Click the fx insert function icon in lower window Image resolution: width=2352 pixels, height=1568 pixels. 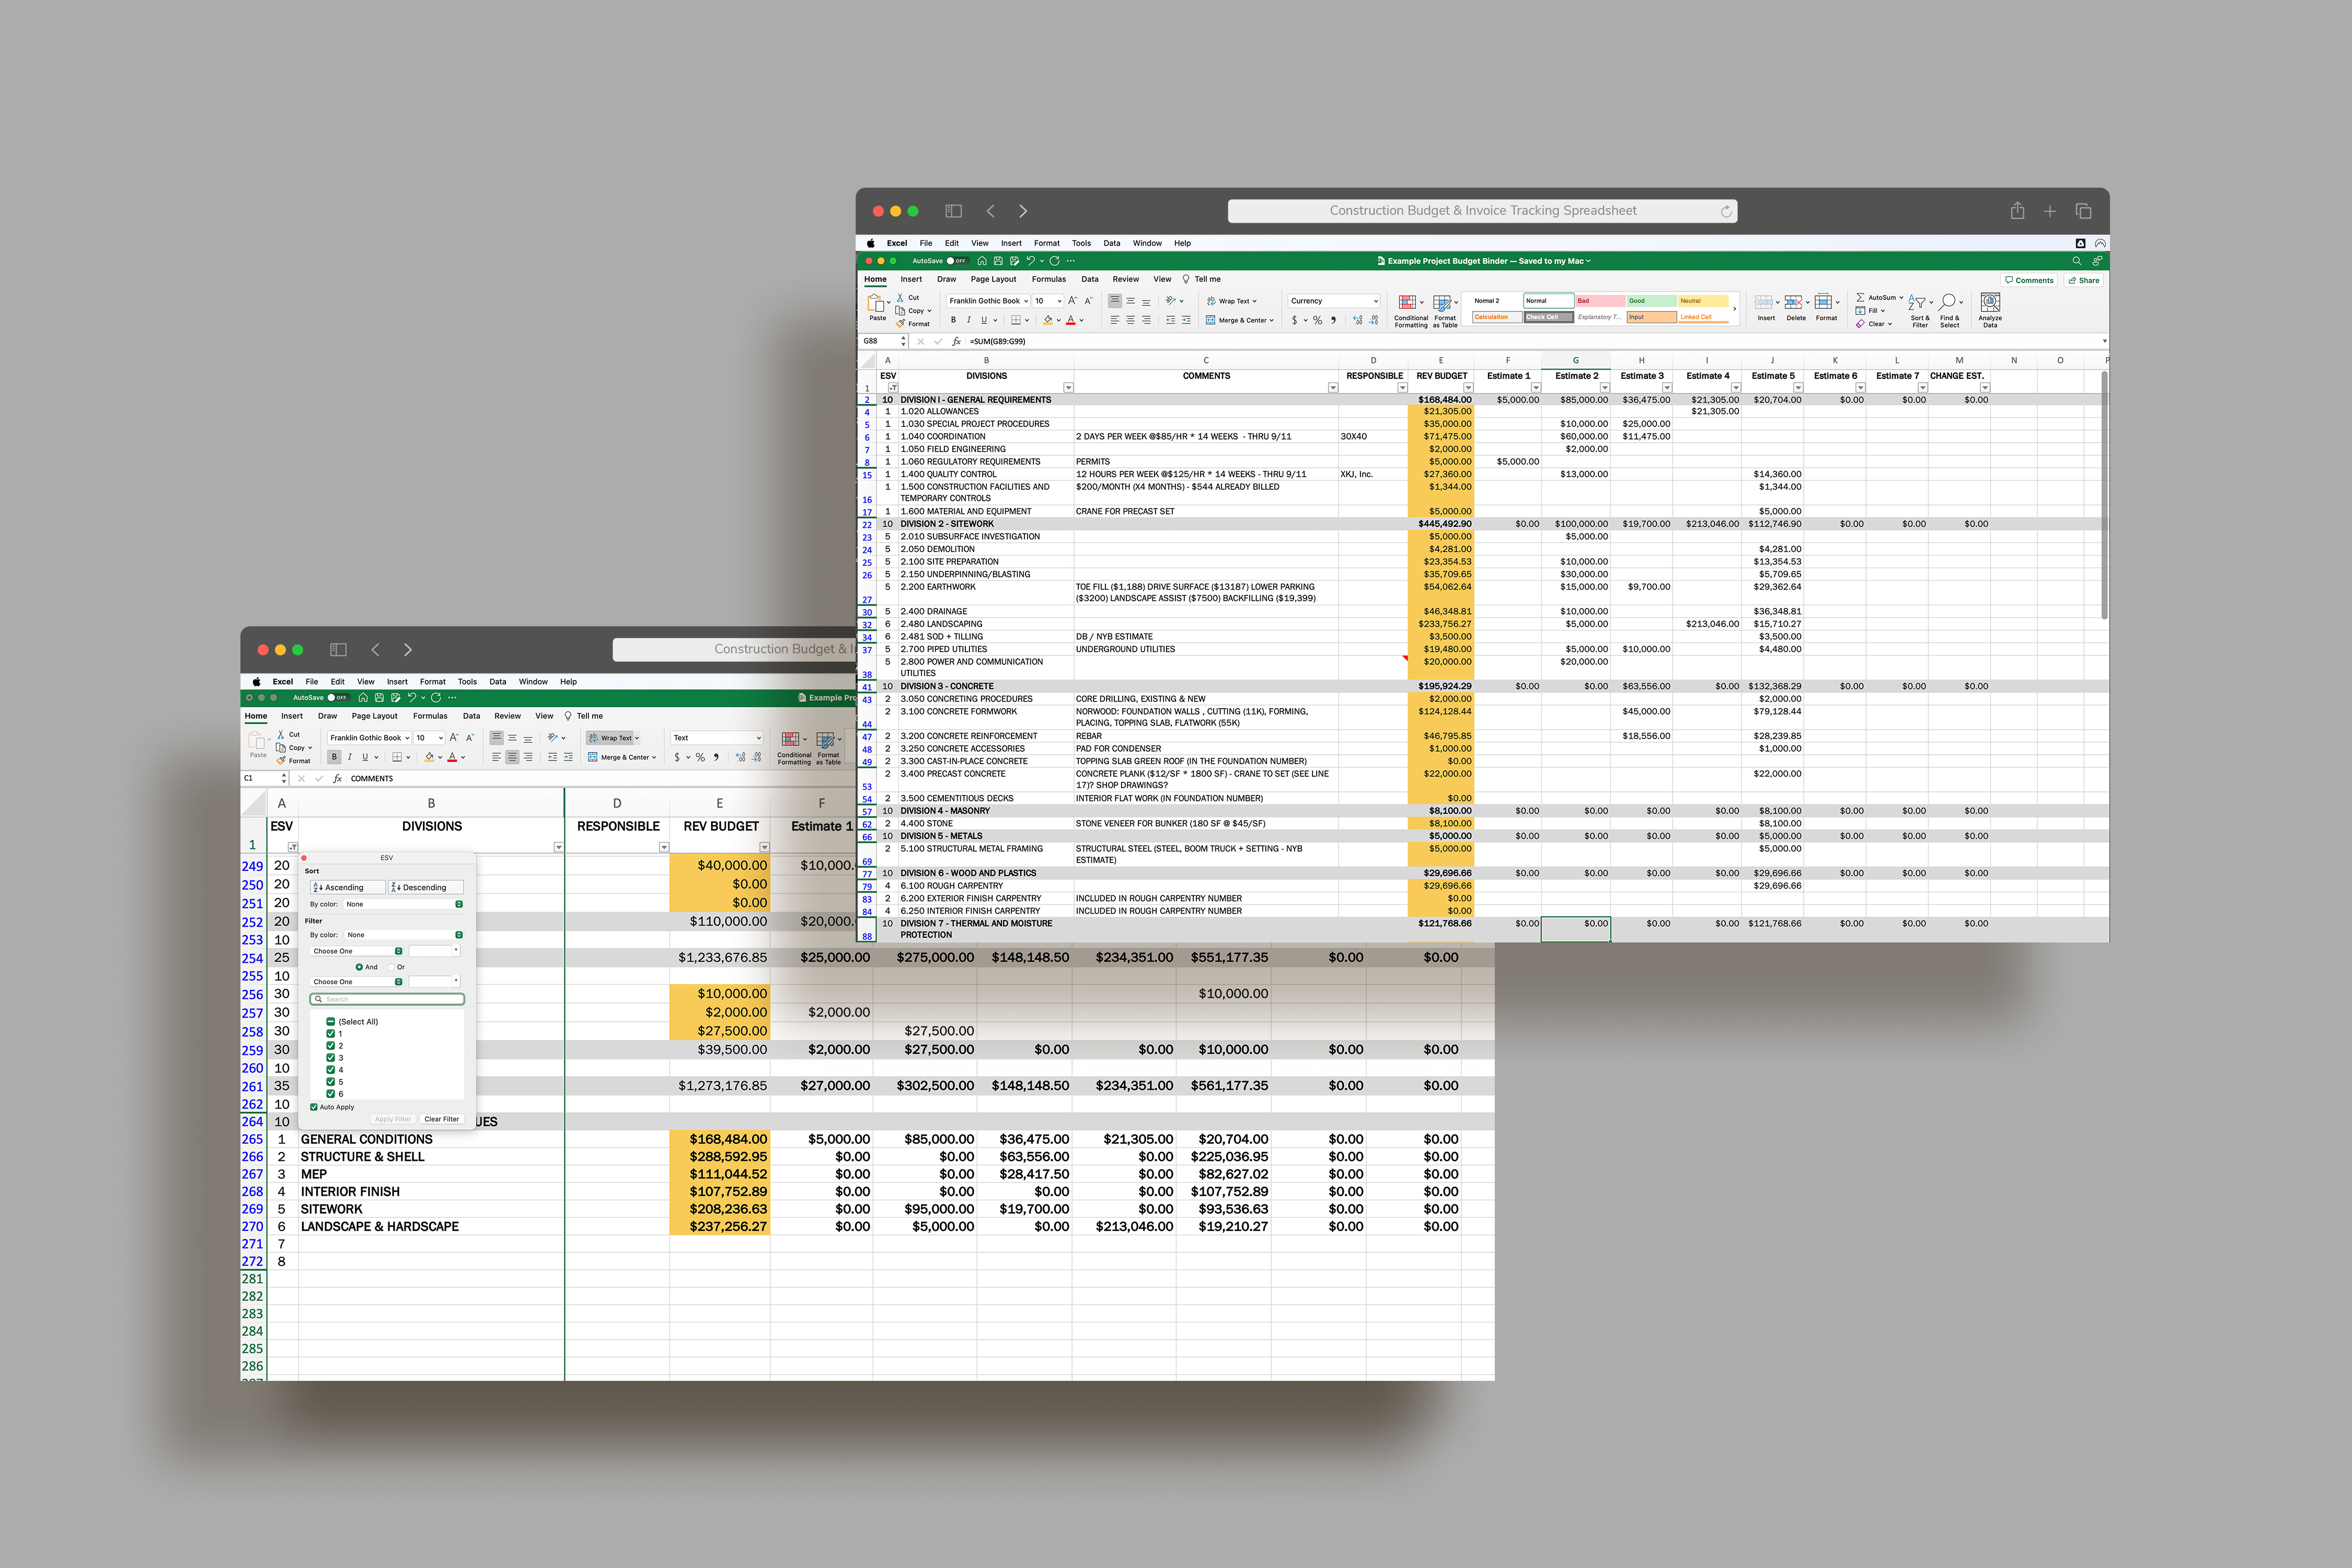(x=337, y=778)
